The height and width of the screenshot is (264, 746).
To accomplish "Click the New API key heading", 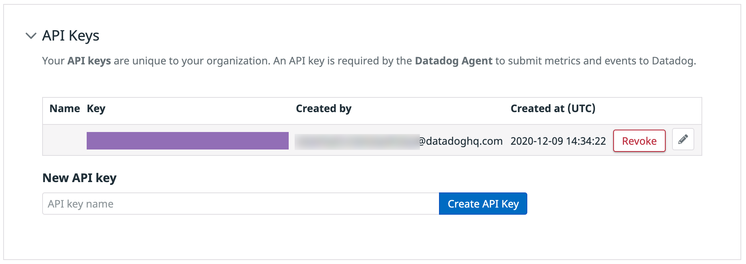I will [x=79, y=178].
